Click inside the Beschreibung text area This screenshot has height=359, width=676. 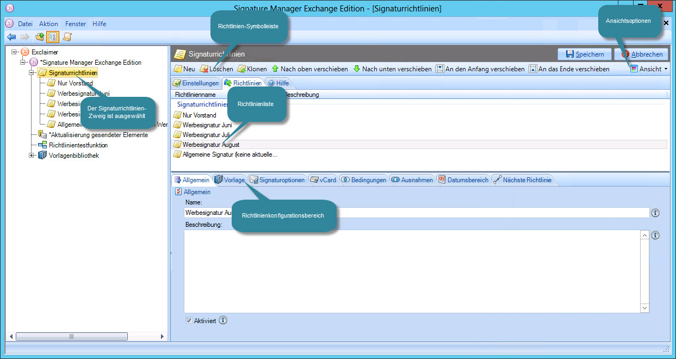(412, 271)
